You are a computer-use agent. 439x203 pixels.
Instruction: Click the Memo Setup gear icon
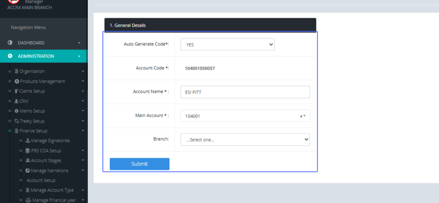(16, 111)
